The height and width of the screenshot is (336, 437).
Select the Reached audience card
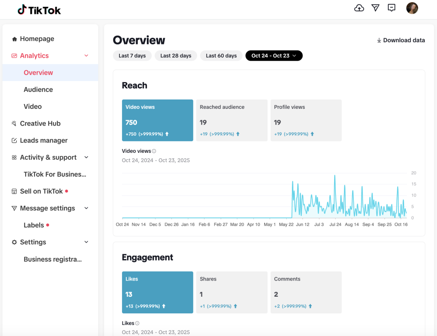pos(232,120)
